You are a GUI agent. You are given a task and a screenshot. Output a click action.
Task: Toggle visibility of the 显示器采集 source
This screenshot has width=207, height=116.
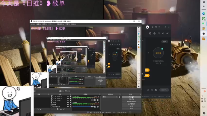[x=68, y=106]
